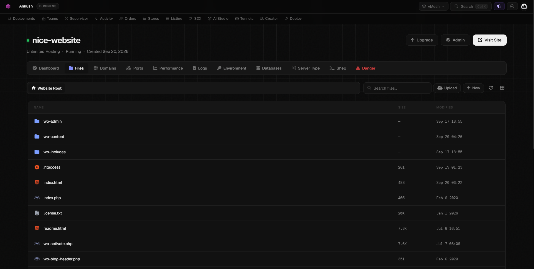Screen dimensions: 534x269
Task: Open Orders in top navigation
Action: click(128, 19)
